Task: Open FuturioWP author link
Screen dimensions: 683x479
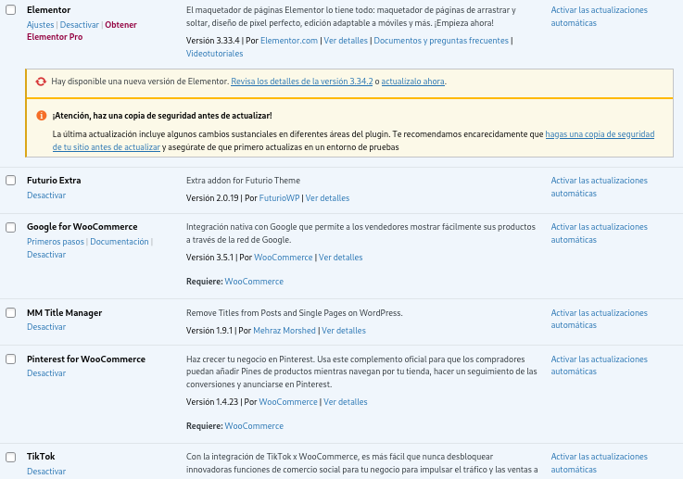Action: pyautogui.click(x=279, y=198)
